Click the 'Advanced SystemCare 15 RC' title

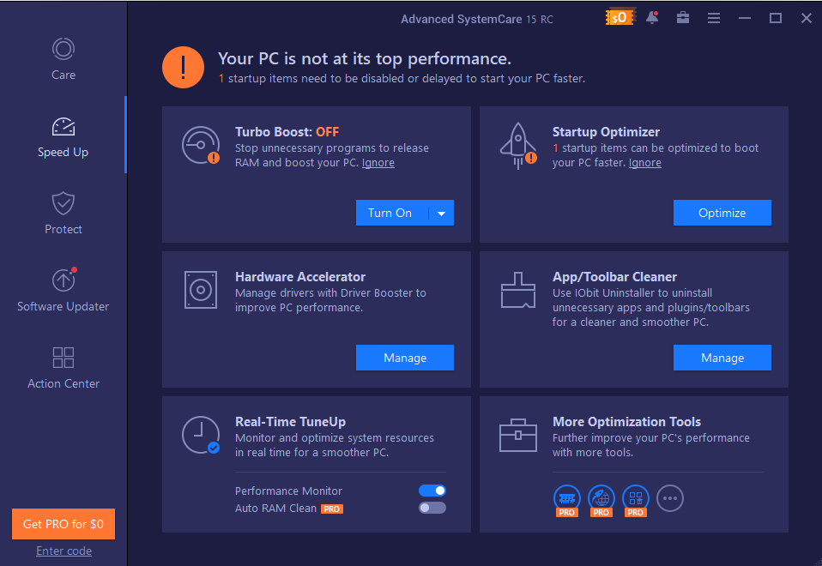[x=477, y=19]
